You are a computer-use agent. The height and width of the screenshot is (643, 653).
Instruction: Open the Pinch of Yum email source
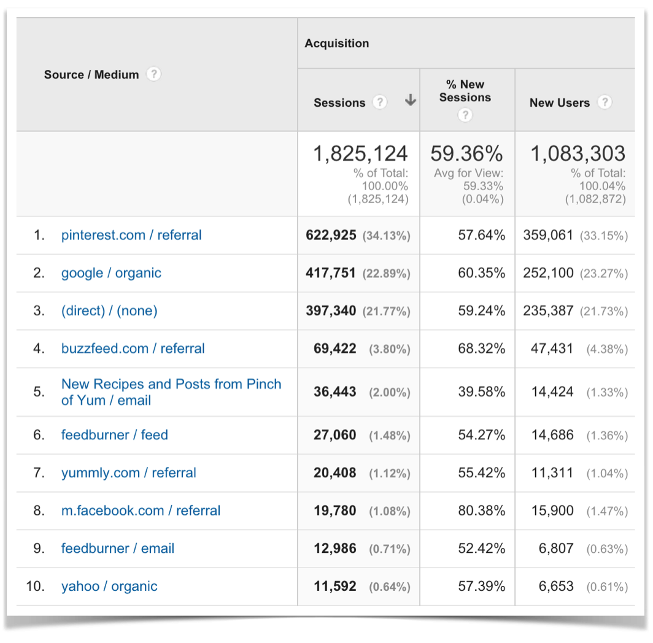coord(171,391)
